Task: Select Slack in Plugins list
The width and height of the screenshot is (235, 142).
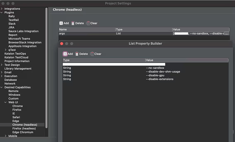Action: pos(12,24)
